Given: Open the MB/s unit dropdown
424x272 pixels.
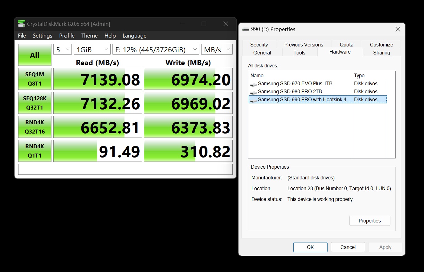Looking at the screenshot, I should coord(217,50).
